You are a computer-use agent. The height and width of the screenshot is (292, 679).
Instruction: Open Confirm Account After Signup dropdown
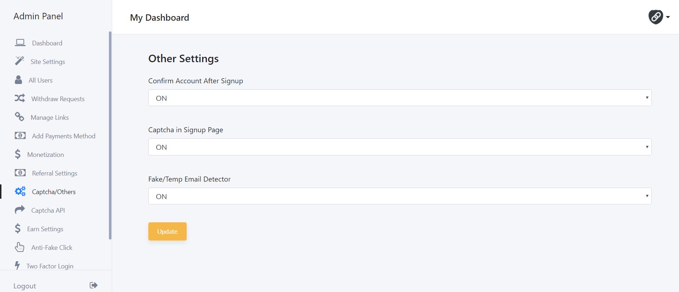point(400,98)
